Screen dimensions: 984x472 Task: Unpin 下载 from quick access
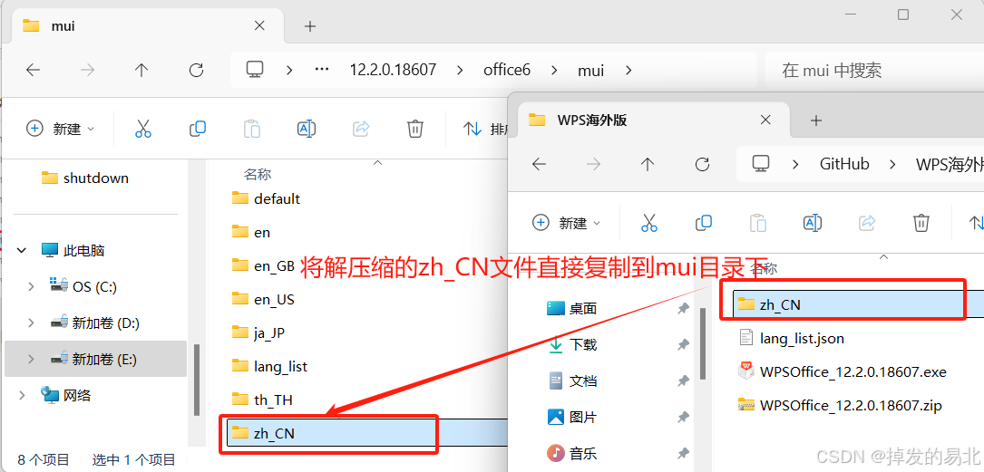click(x=683, y=344)
